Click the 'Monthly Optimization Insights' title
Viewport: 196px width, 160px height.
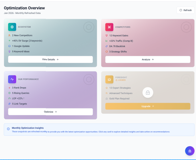pos(28,128)
